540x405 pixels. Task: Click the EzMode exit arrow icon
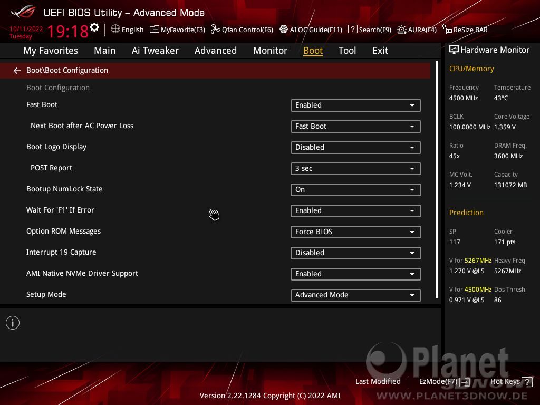coord(465,382)
